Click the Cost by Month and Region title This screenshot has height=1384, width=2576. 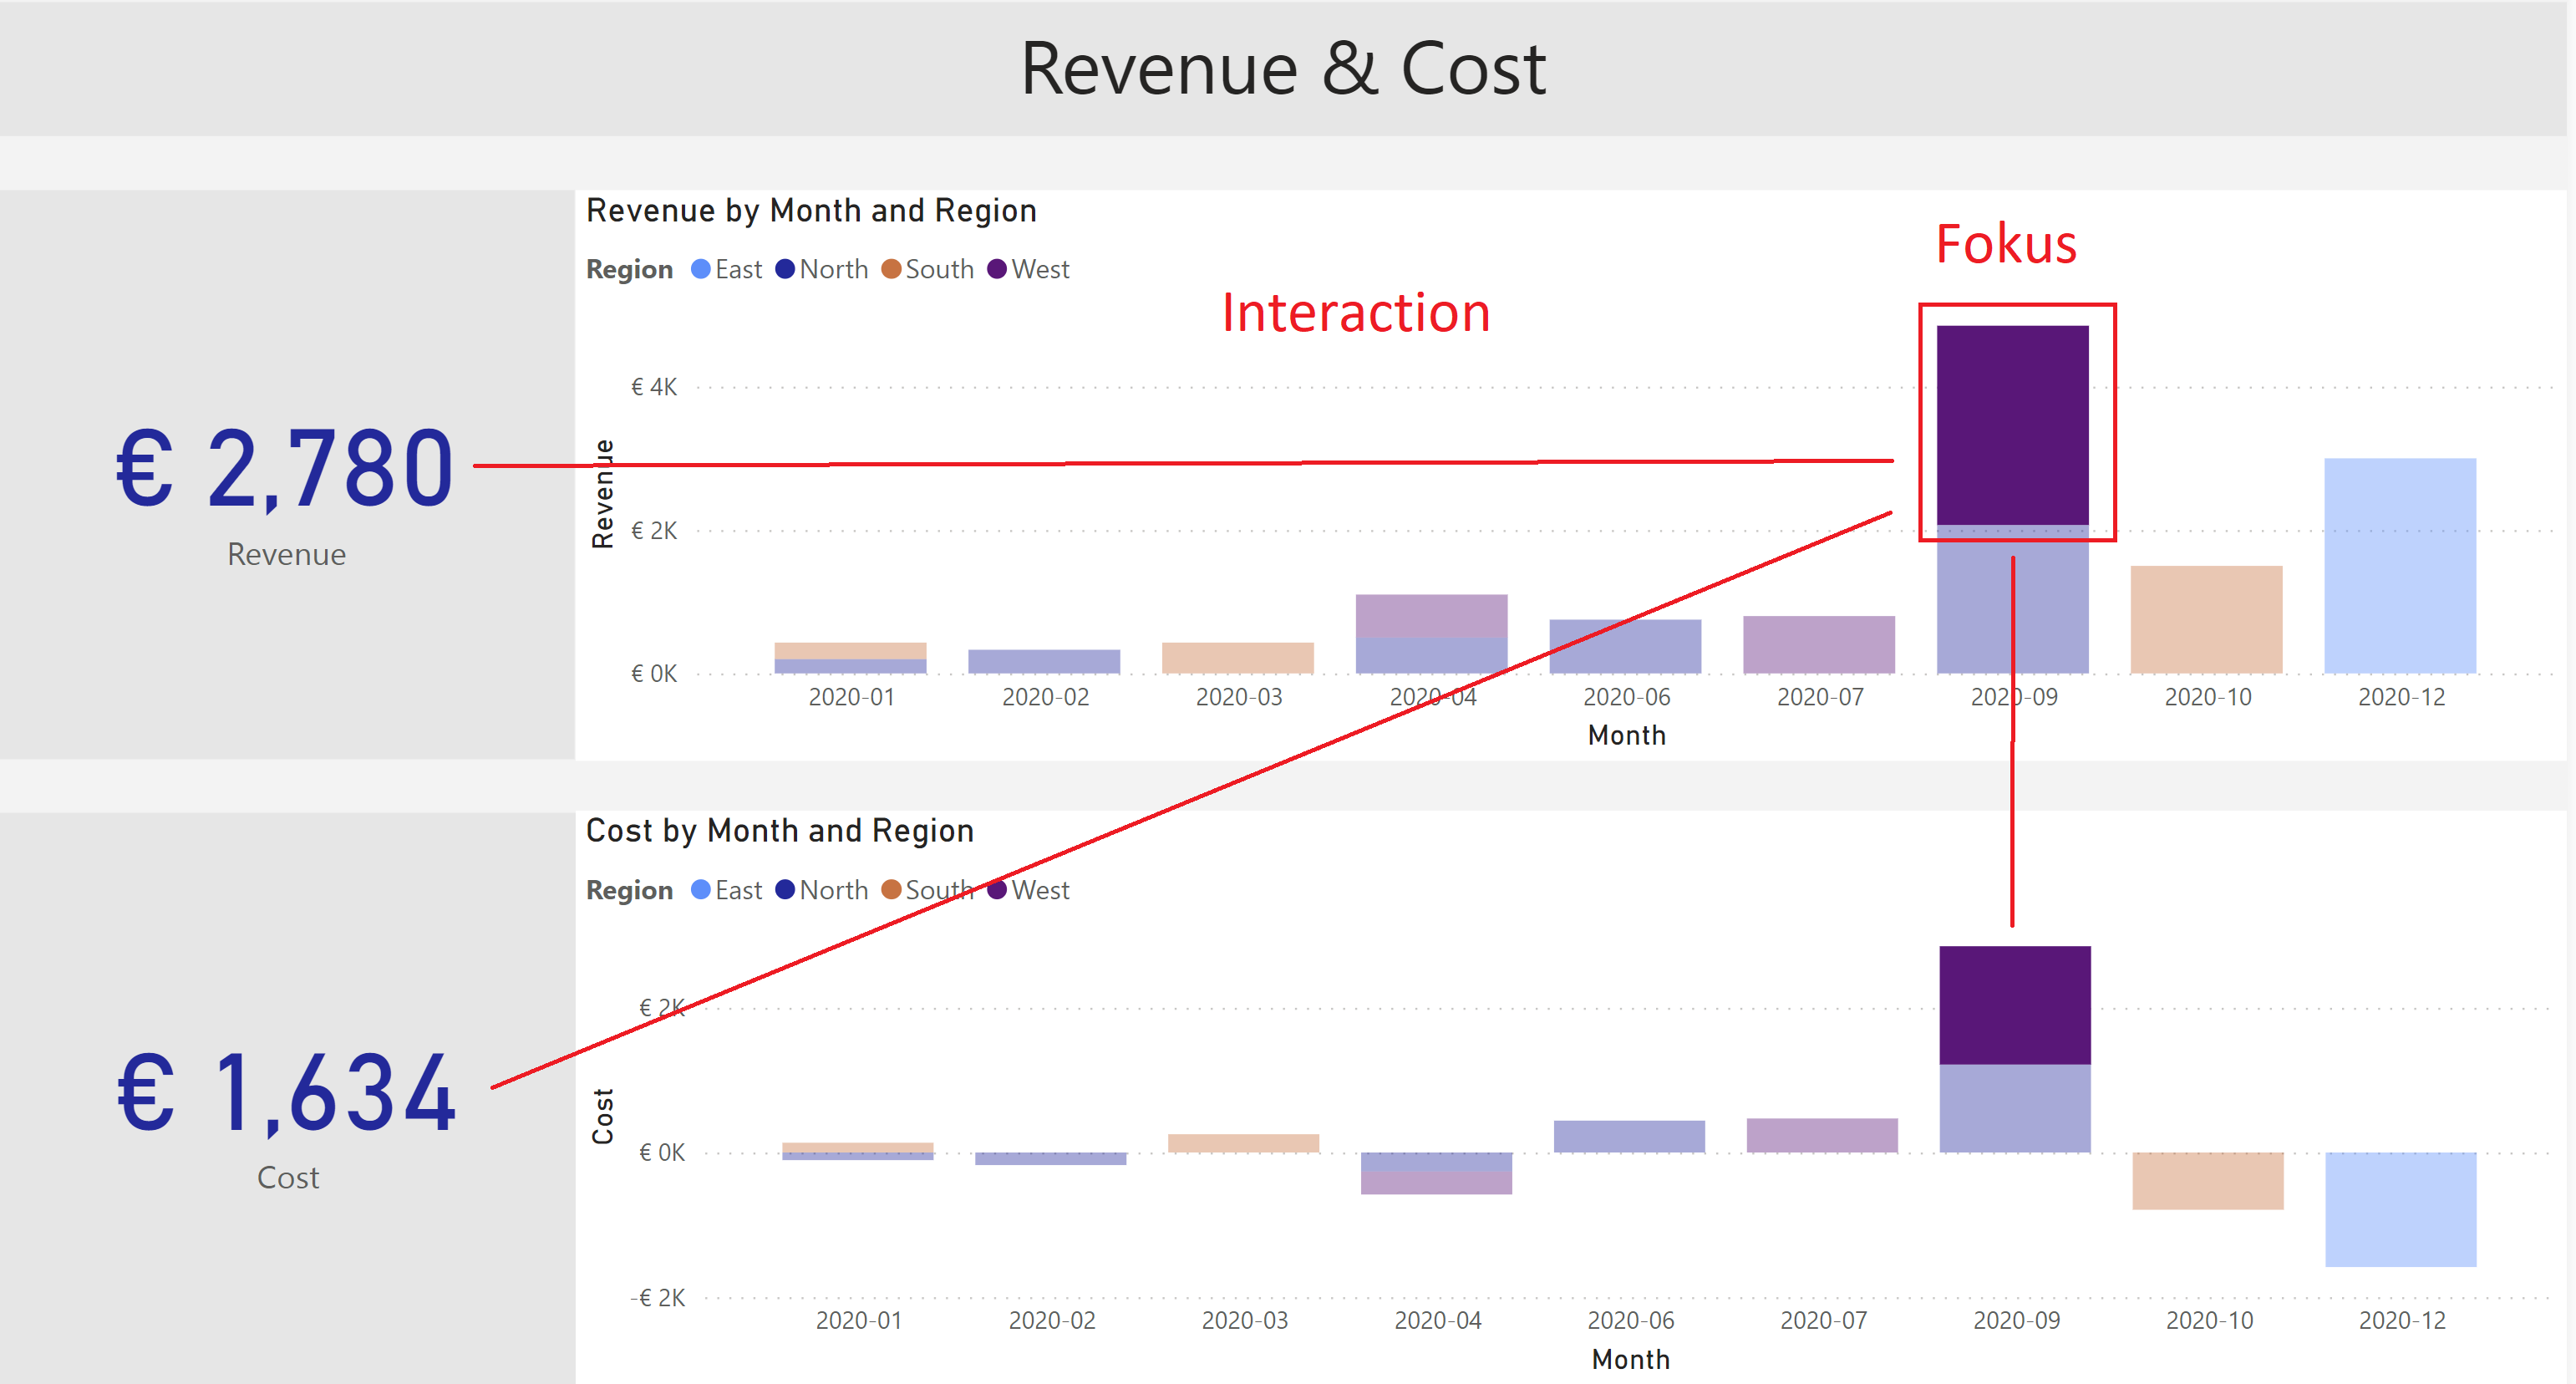coord(779,831)
